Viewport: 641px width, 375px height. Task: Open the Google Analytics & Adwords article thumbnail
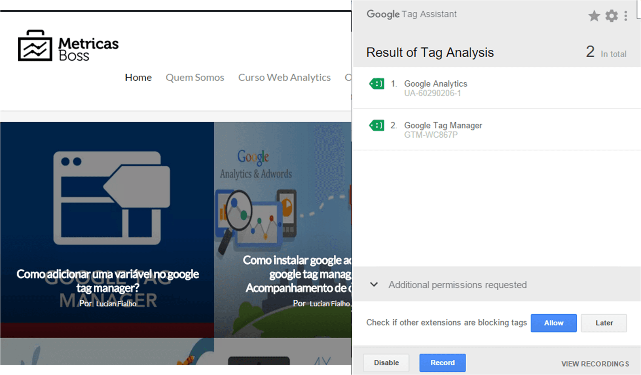tap(283, 230)
